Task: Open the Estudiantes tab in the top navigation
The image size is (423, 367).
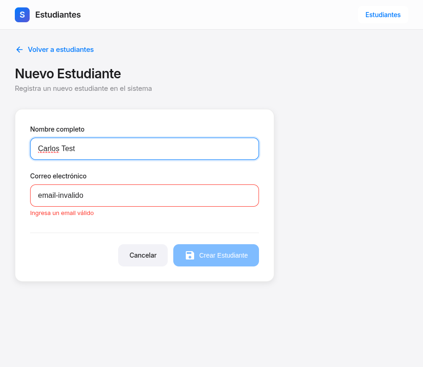Action: coord(383,15)
